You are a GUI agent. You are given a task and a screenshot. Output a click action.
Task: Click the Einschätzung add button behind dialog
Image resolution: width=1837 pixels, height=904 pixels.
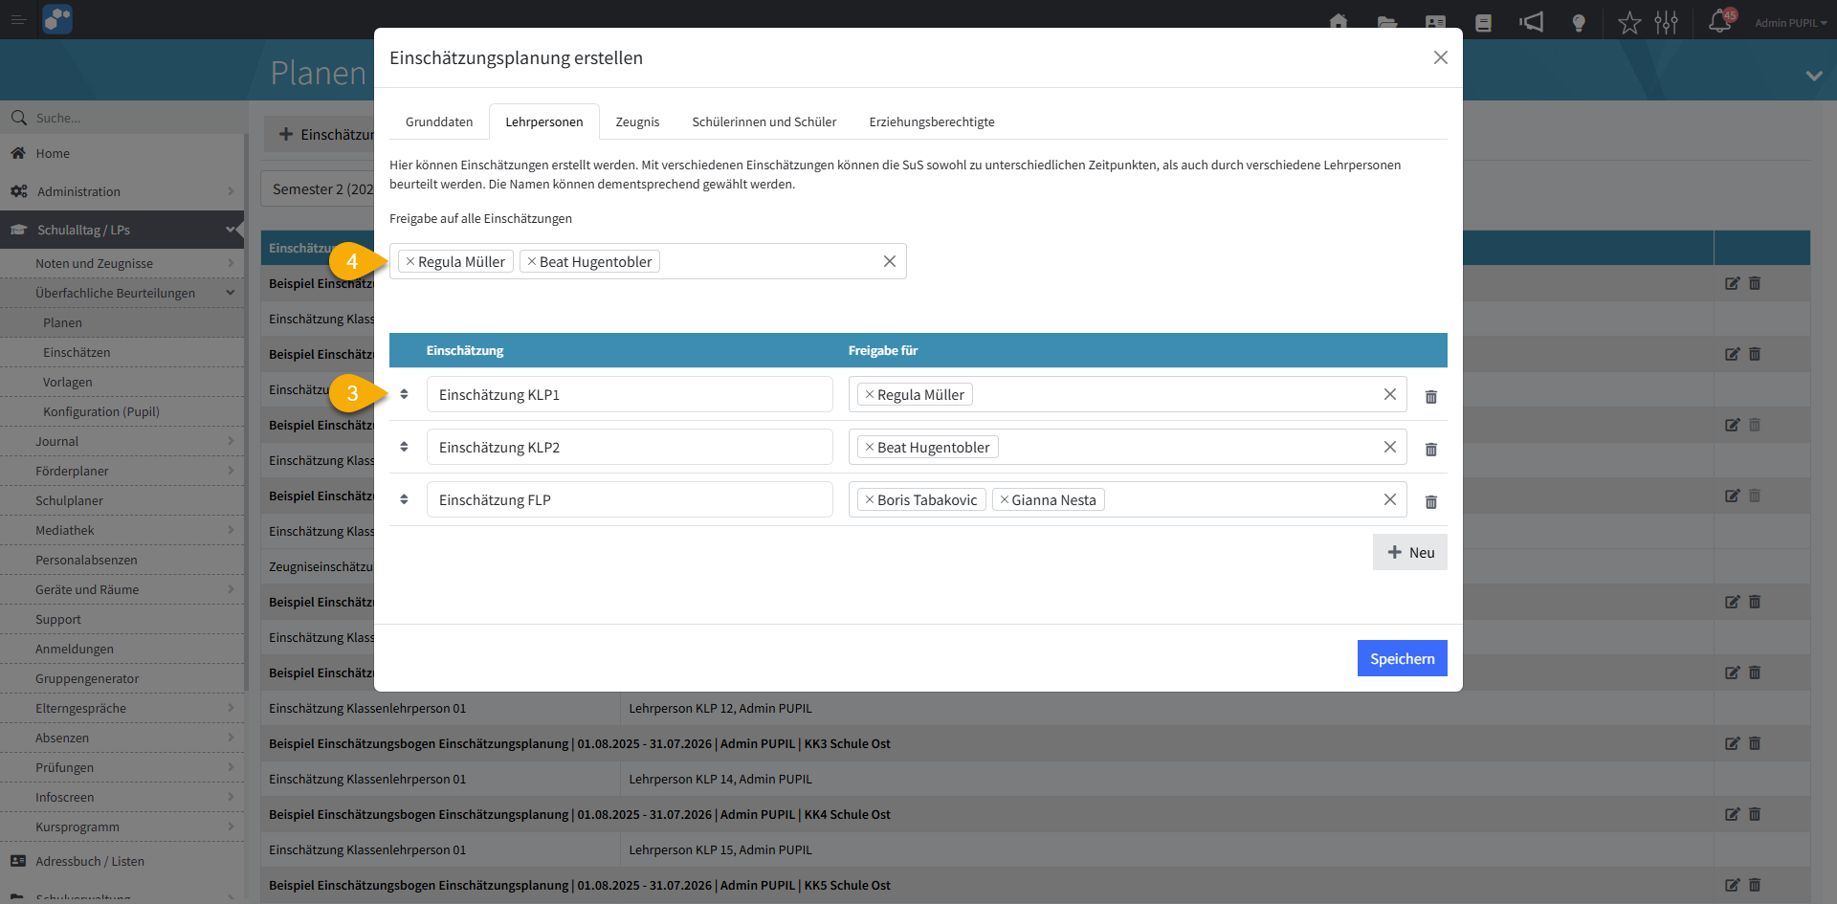coord(321,135)
